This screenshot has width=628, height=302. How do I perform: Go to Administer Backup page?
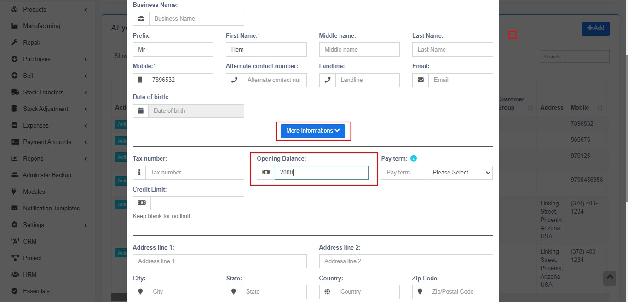(47, 175)
